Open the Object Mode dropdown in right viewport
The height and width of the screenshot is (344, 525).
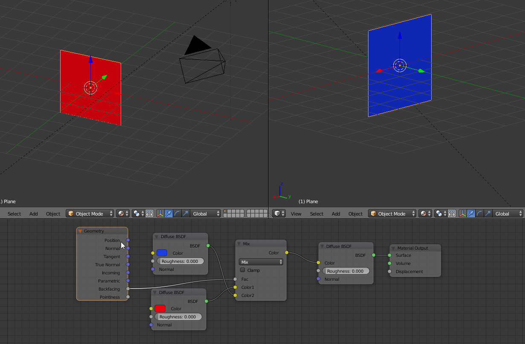point(392,213)
